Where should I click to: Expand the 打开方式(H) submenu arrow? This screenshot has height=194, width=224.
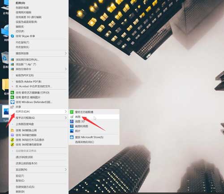(x=66, y=111)
